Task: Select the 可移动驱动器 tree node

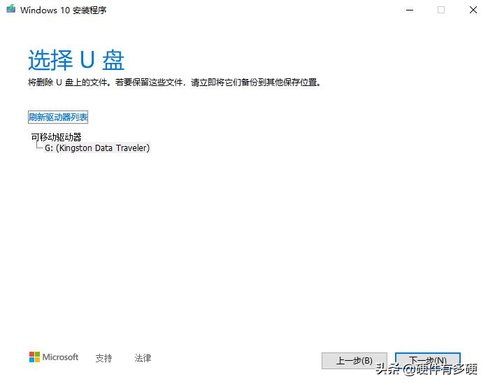Action: pos(56,137)
